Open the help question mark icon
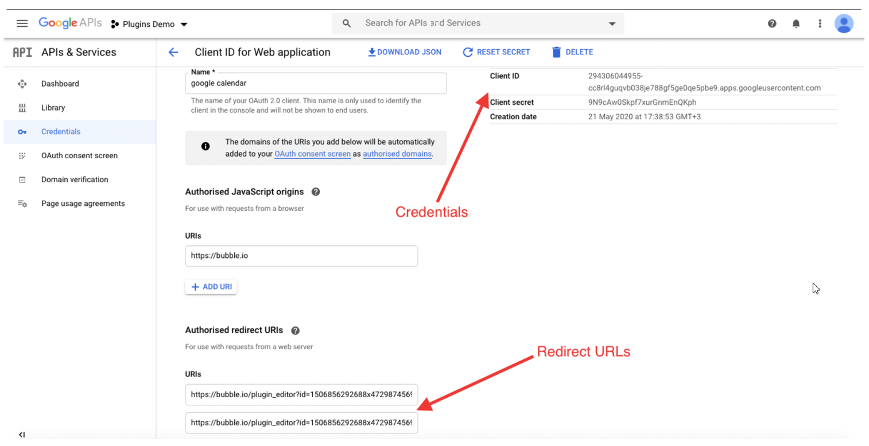Viewport: 869px width, 446px height. (x=772, y=24)
